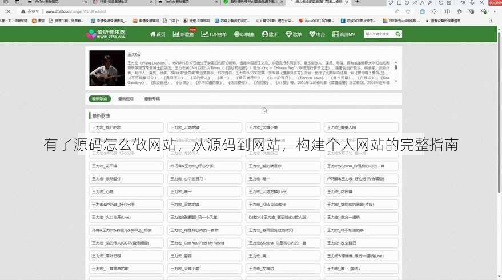Expand the bookmarks bar overflow chevron
This screenshot has height=280, width=502.
492,21
